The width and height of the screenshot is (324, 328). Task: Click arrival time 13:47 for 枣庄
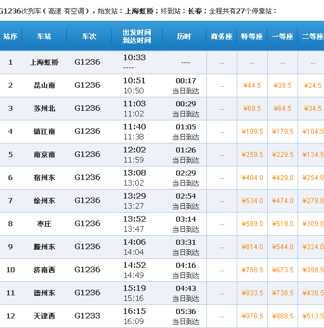pos(134,229)
